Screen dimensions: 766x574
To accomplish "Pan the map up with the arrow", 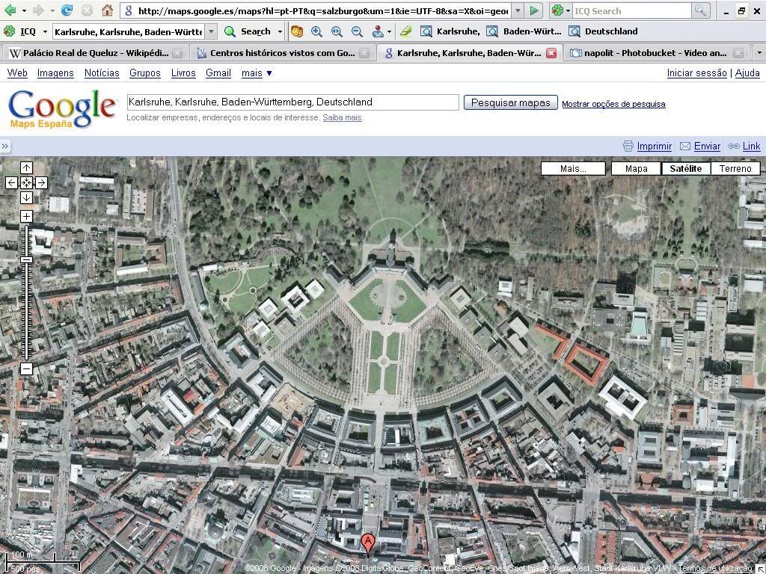I will tap(26, 168).
